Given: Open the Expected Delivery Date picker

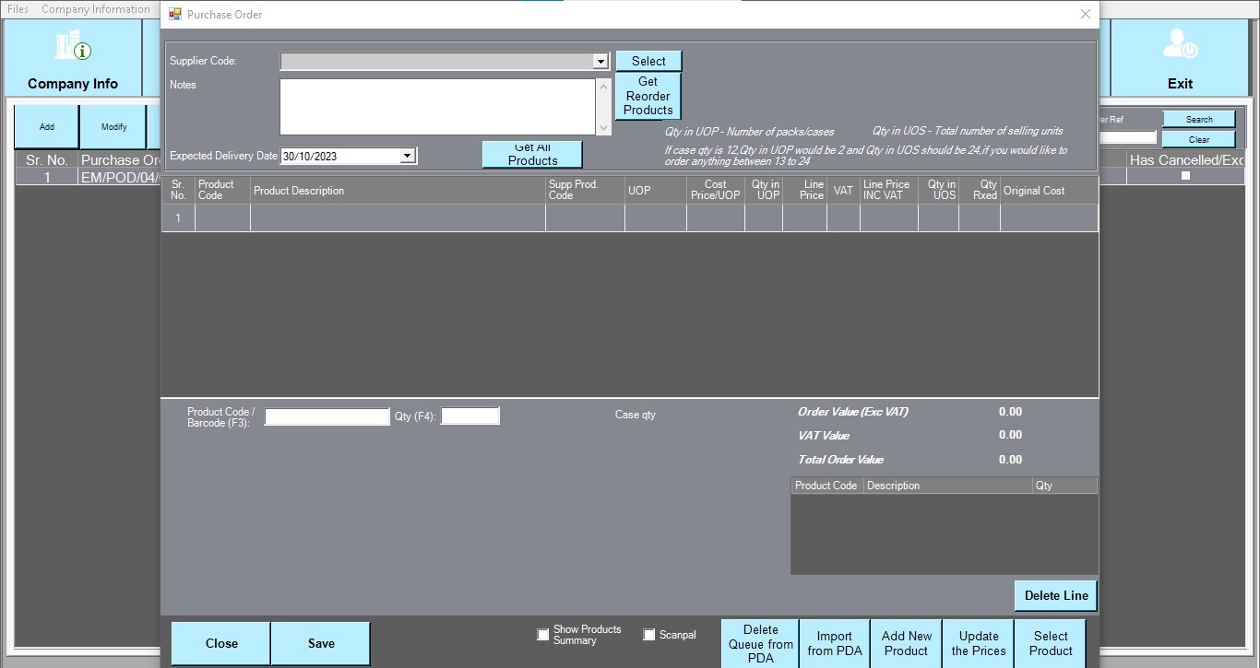Looking at the screenshot, I should point(407,157).
